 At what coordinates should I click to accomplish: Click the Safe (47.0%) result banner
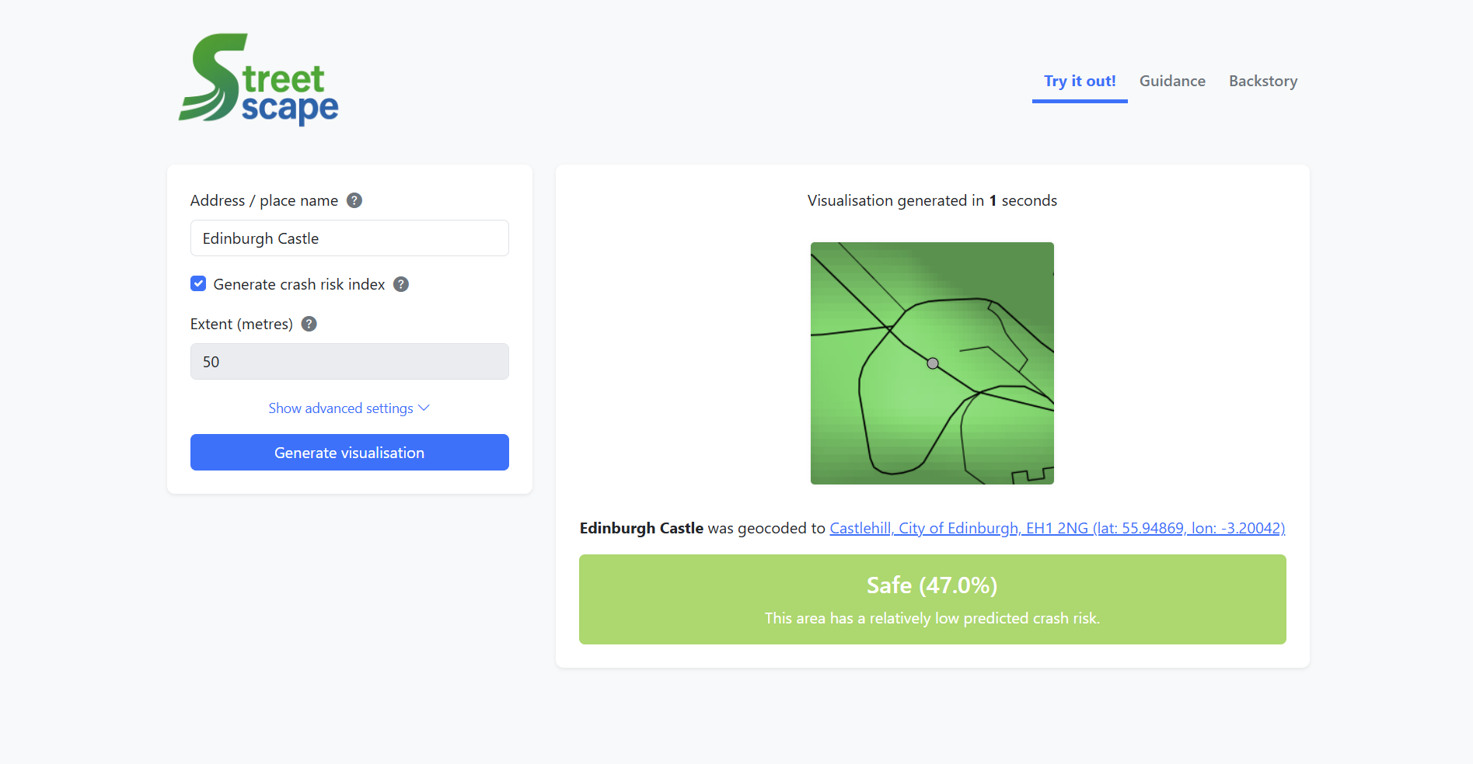coord(932,599)
